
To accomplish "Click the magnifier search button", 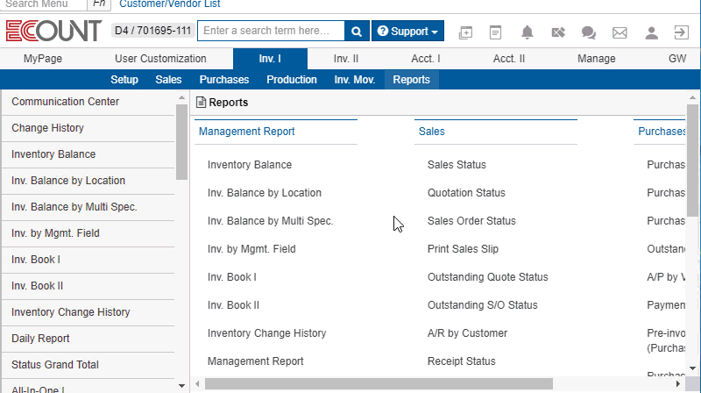I will [357, 31].
